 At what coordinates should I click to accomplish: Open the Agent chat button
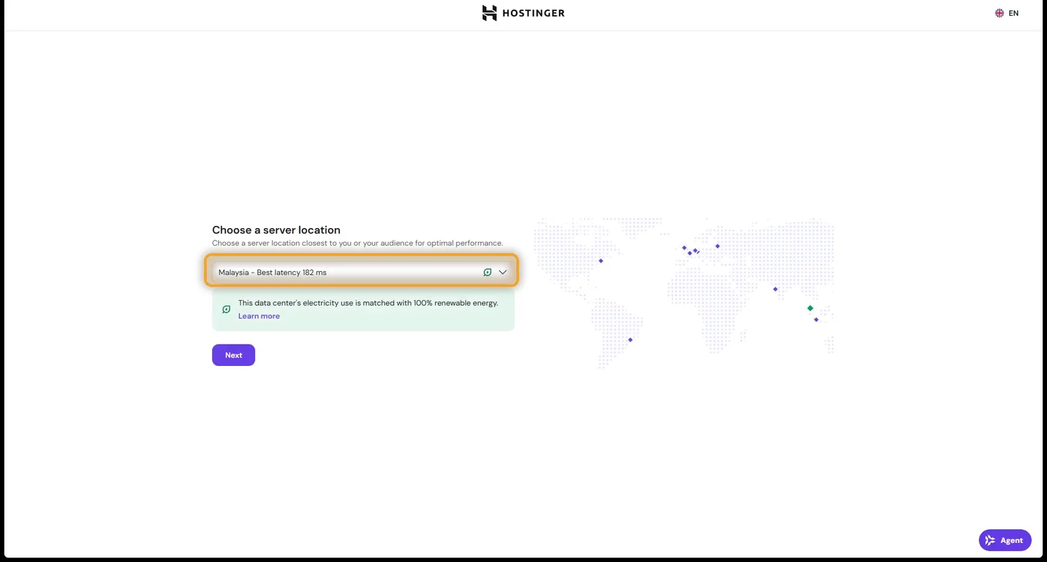(1005, 540)
